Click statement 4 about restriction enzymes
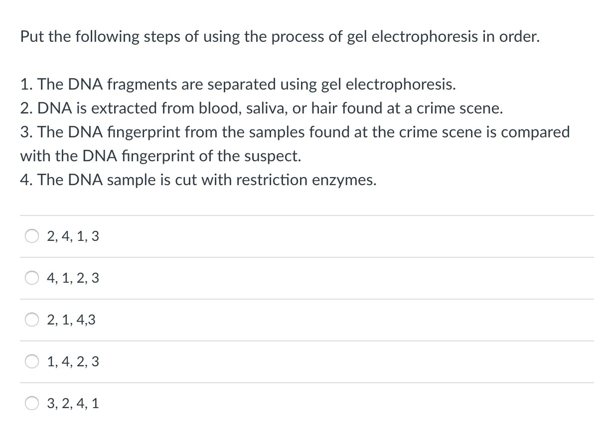The height and width of the screenshot is (432, 606). (198, 180)
